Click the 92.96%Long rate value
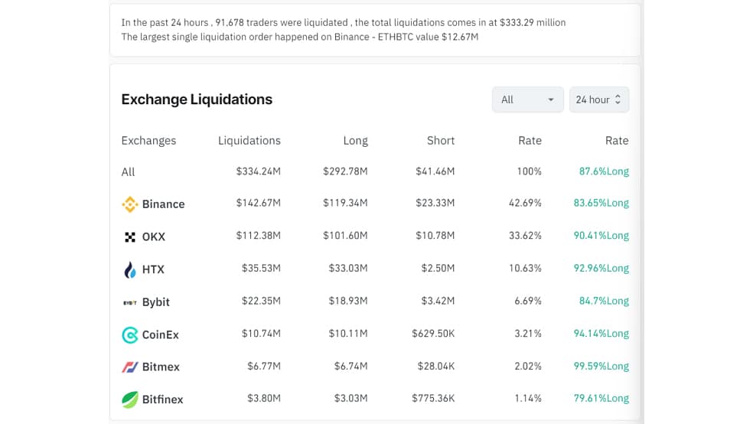The width and height of the screenshot is (753, 424). point(601,269)
